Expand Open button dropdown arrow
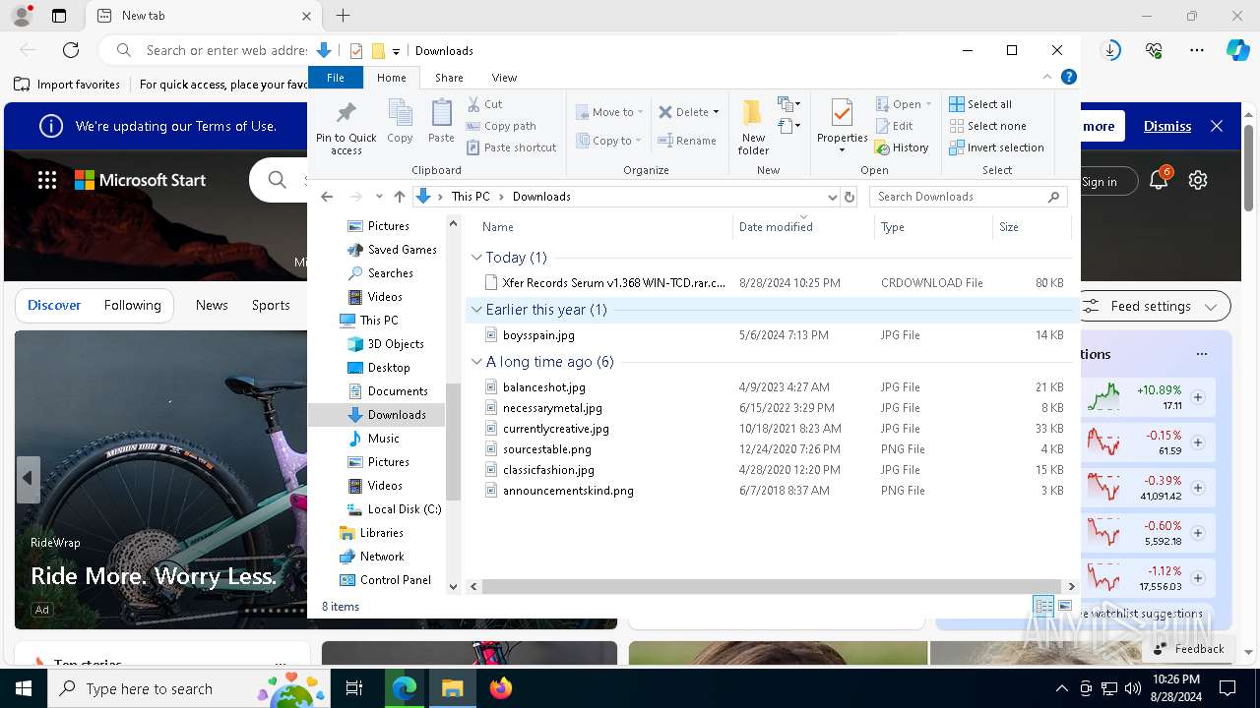 point(928,104)
